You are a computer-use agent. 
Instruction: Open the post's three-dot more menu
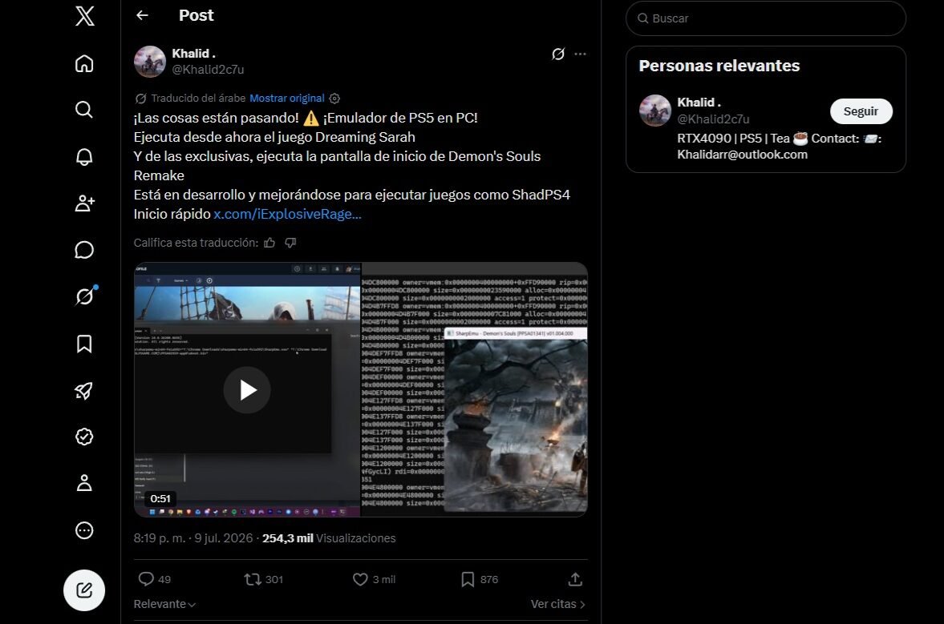581,54
